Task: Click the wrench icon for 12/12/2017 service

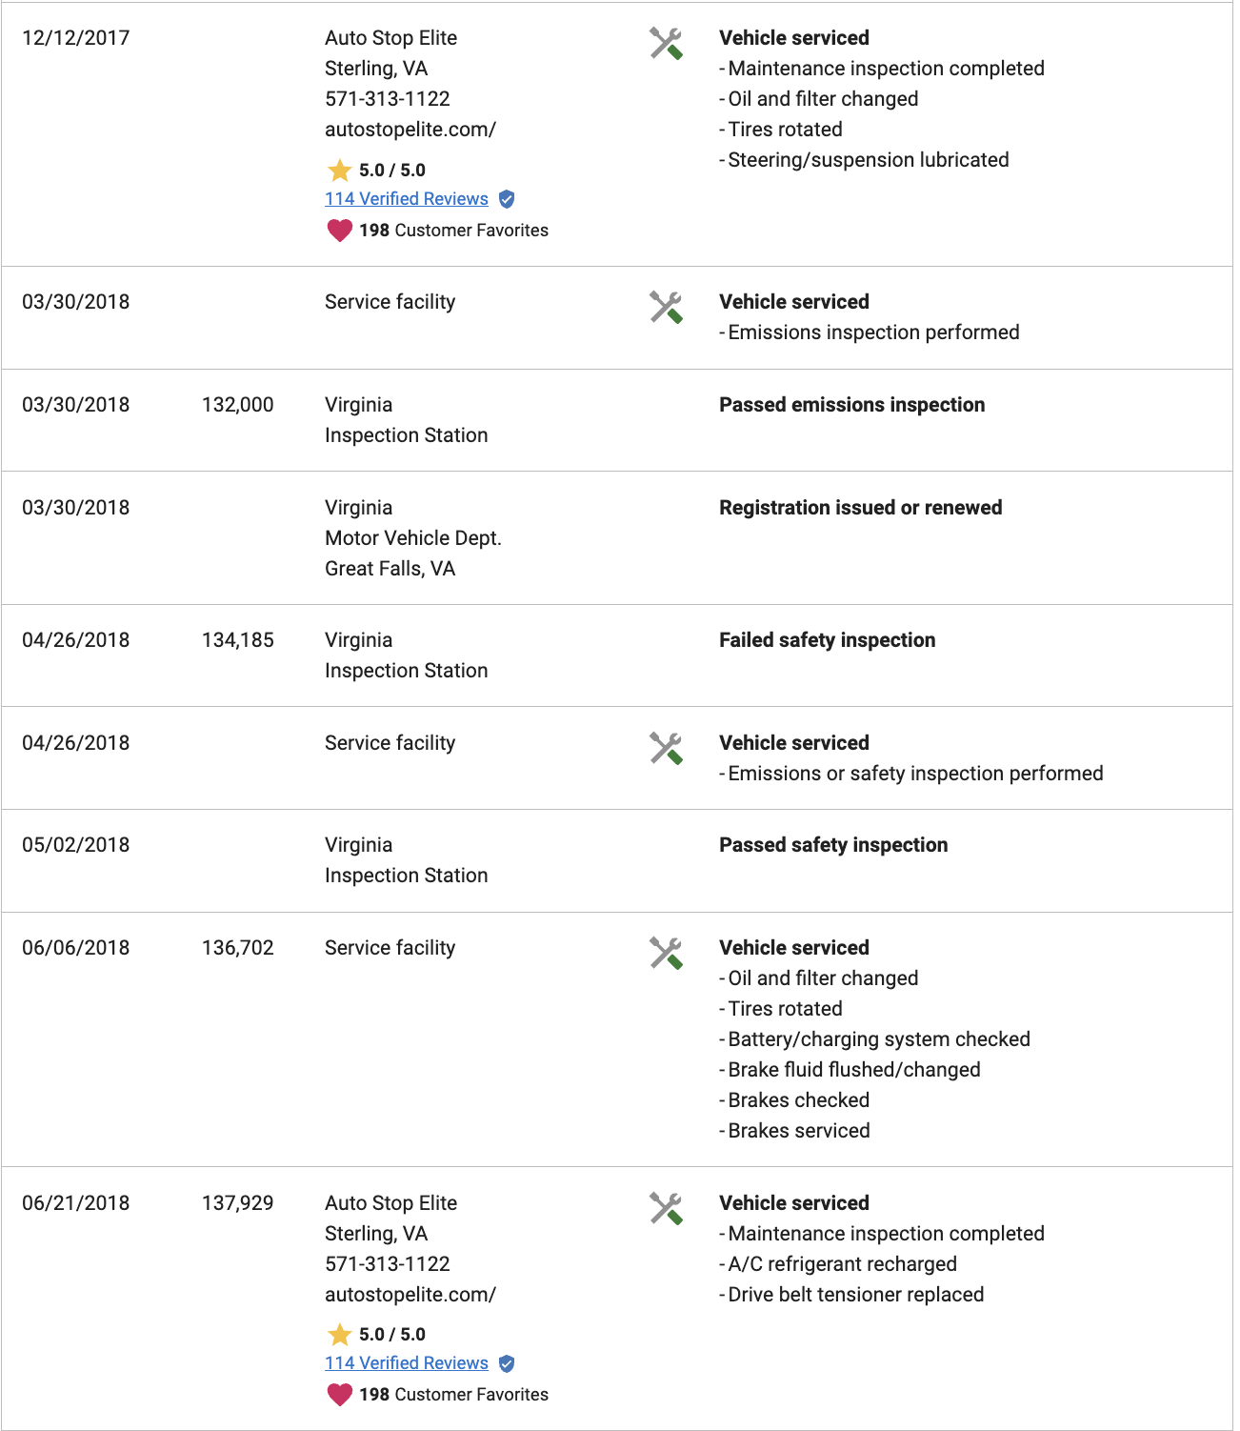Action: pyautogui.click(x=666, y=44)
